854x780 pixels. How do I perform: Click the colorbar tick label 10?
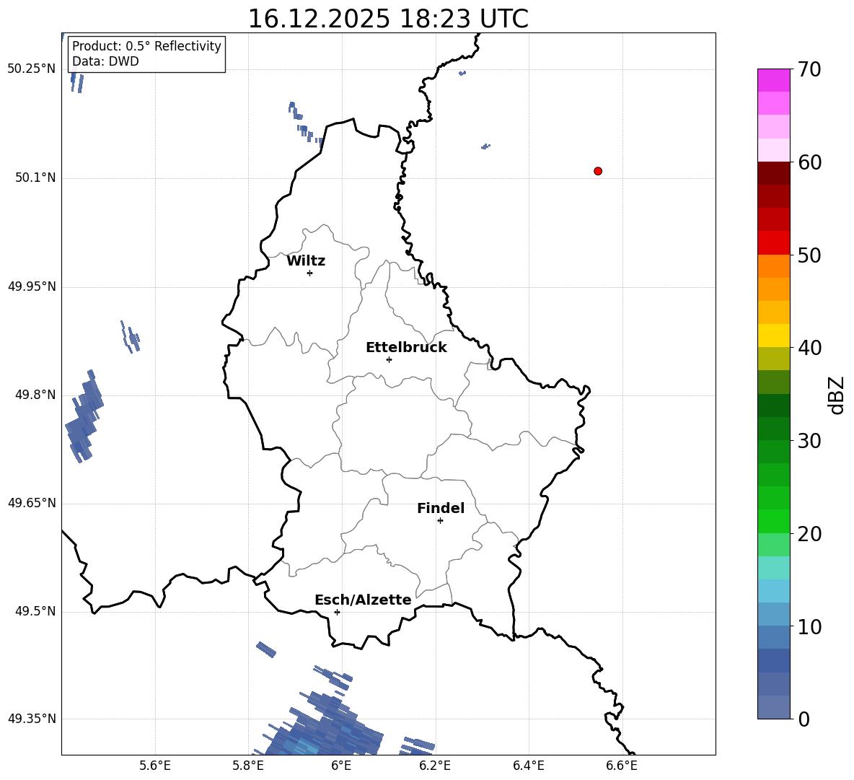pyautogui.click(x=809, y=626)
